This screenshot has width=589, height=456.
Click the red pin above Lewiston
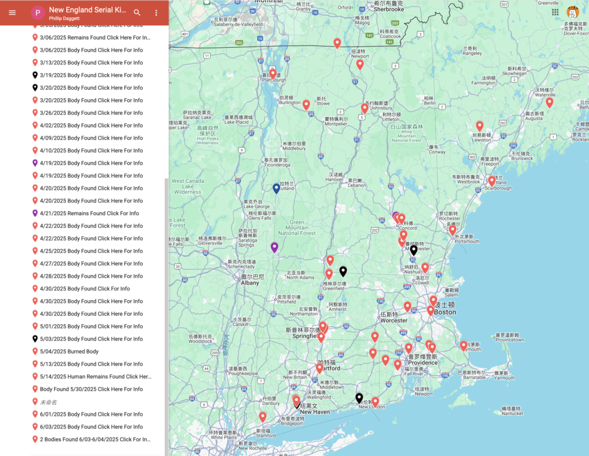479,126
